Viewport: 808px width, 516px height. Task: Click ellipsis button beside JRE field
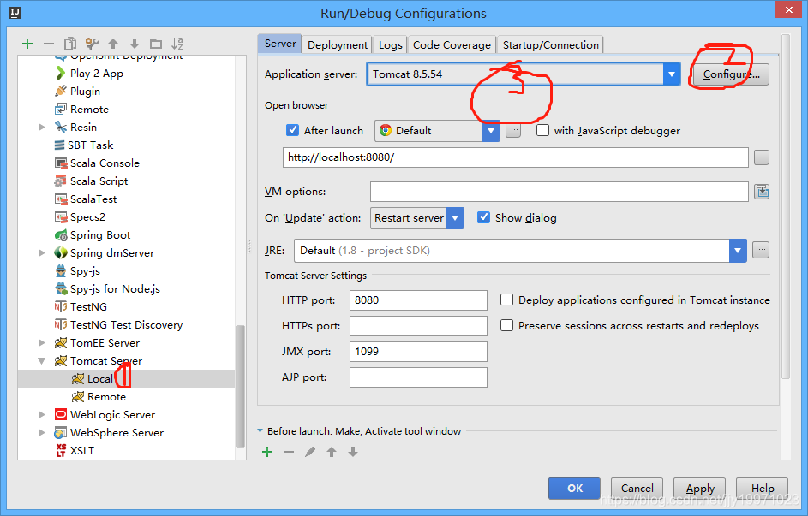pos(761,251)
